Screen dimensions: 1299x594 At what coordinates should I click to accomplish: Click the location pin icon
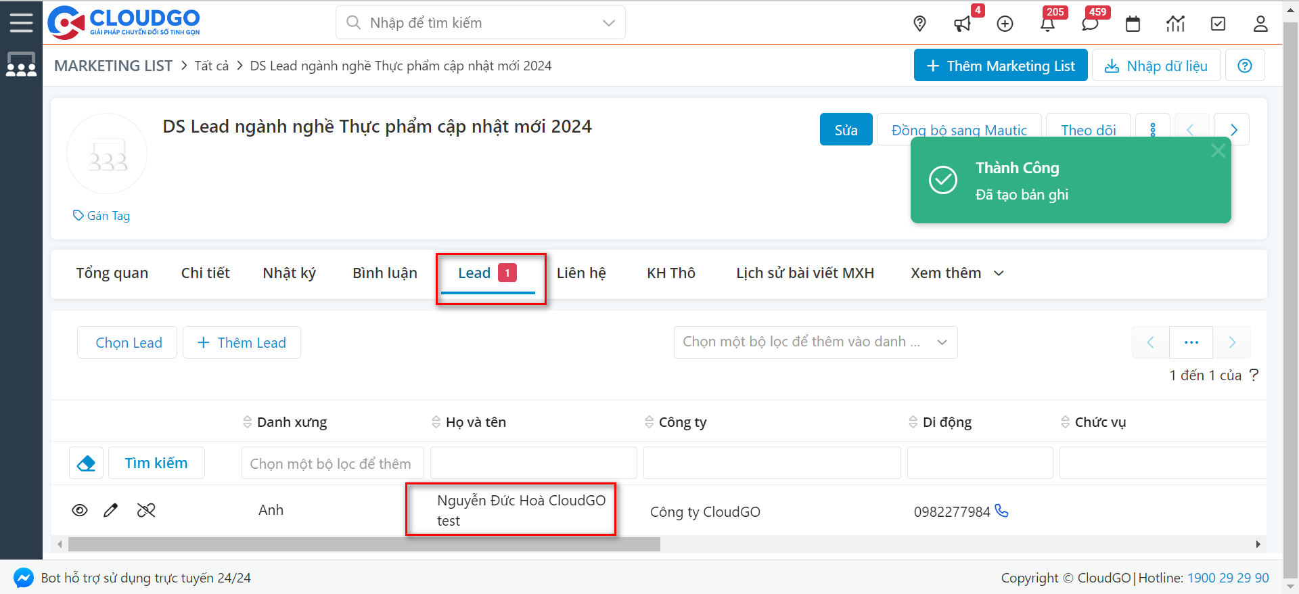click(x=919, y=24)
